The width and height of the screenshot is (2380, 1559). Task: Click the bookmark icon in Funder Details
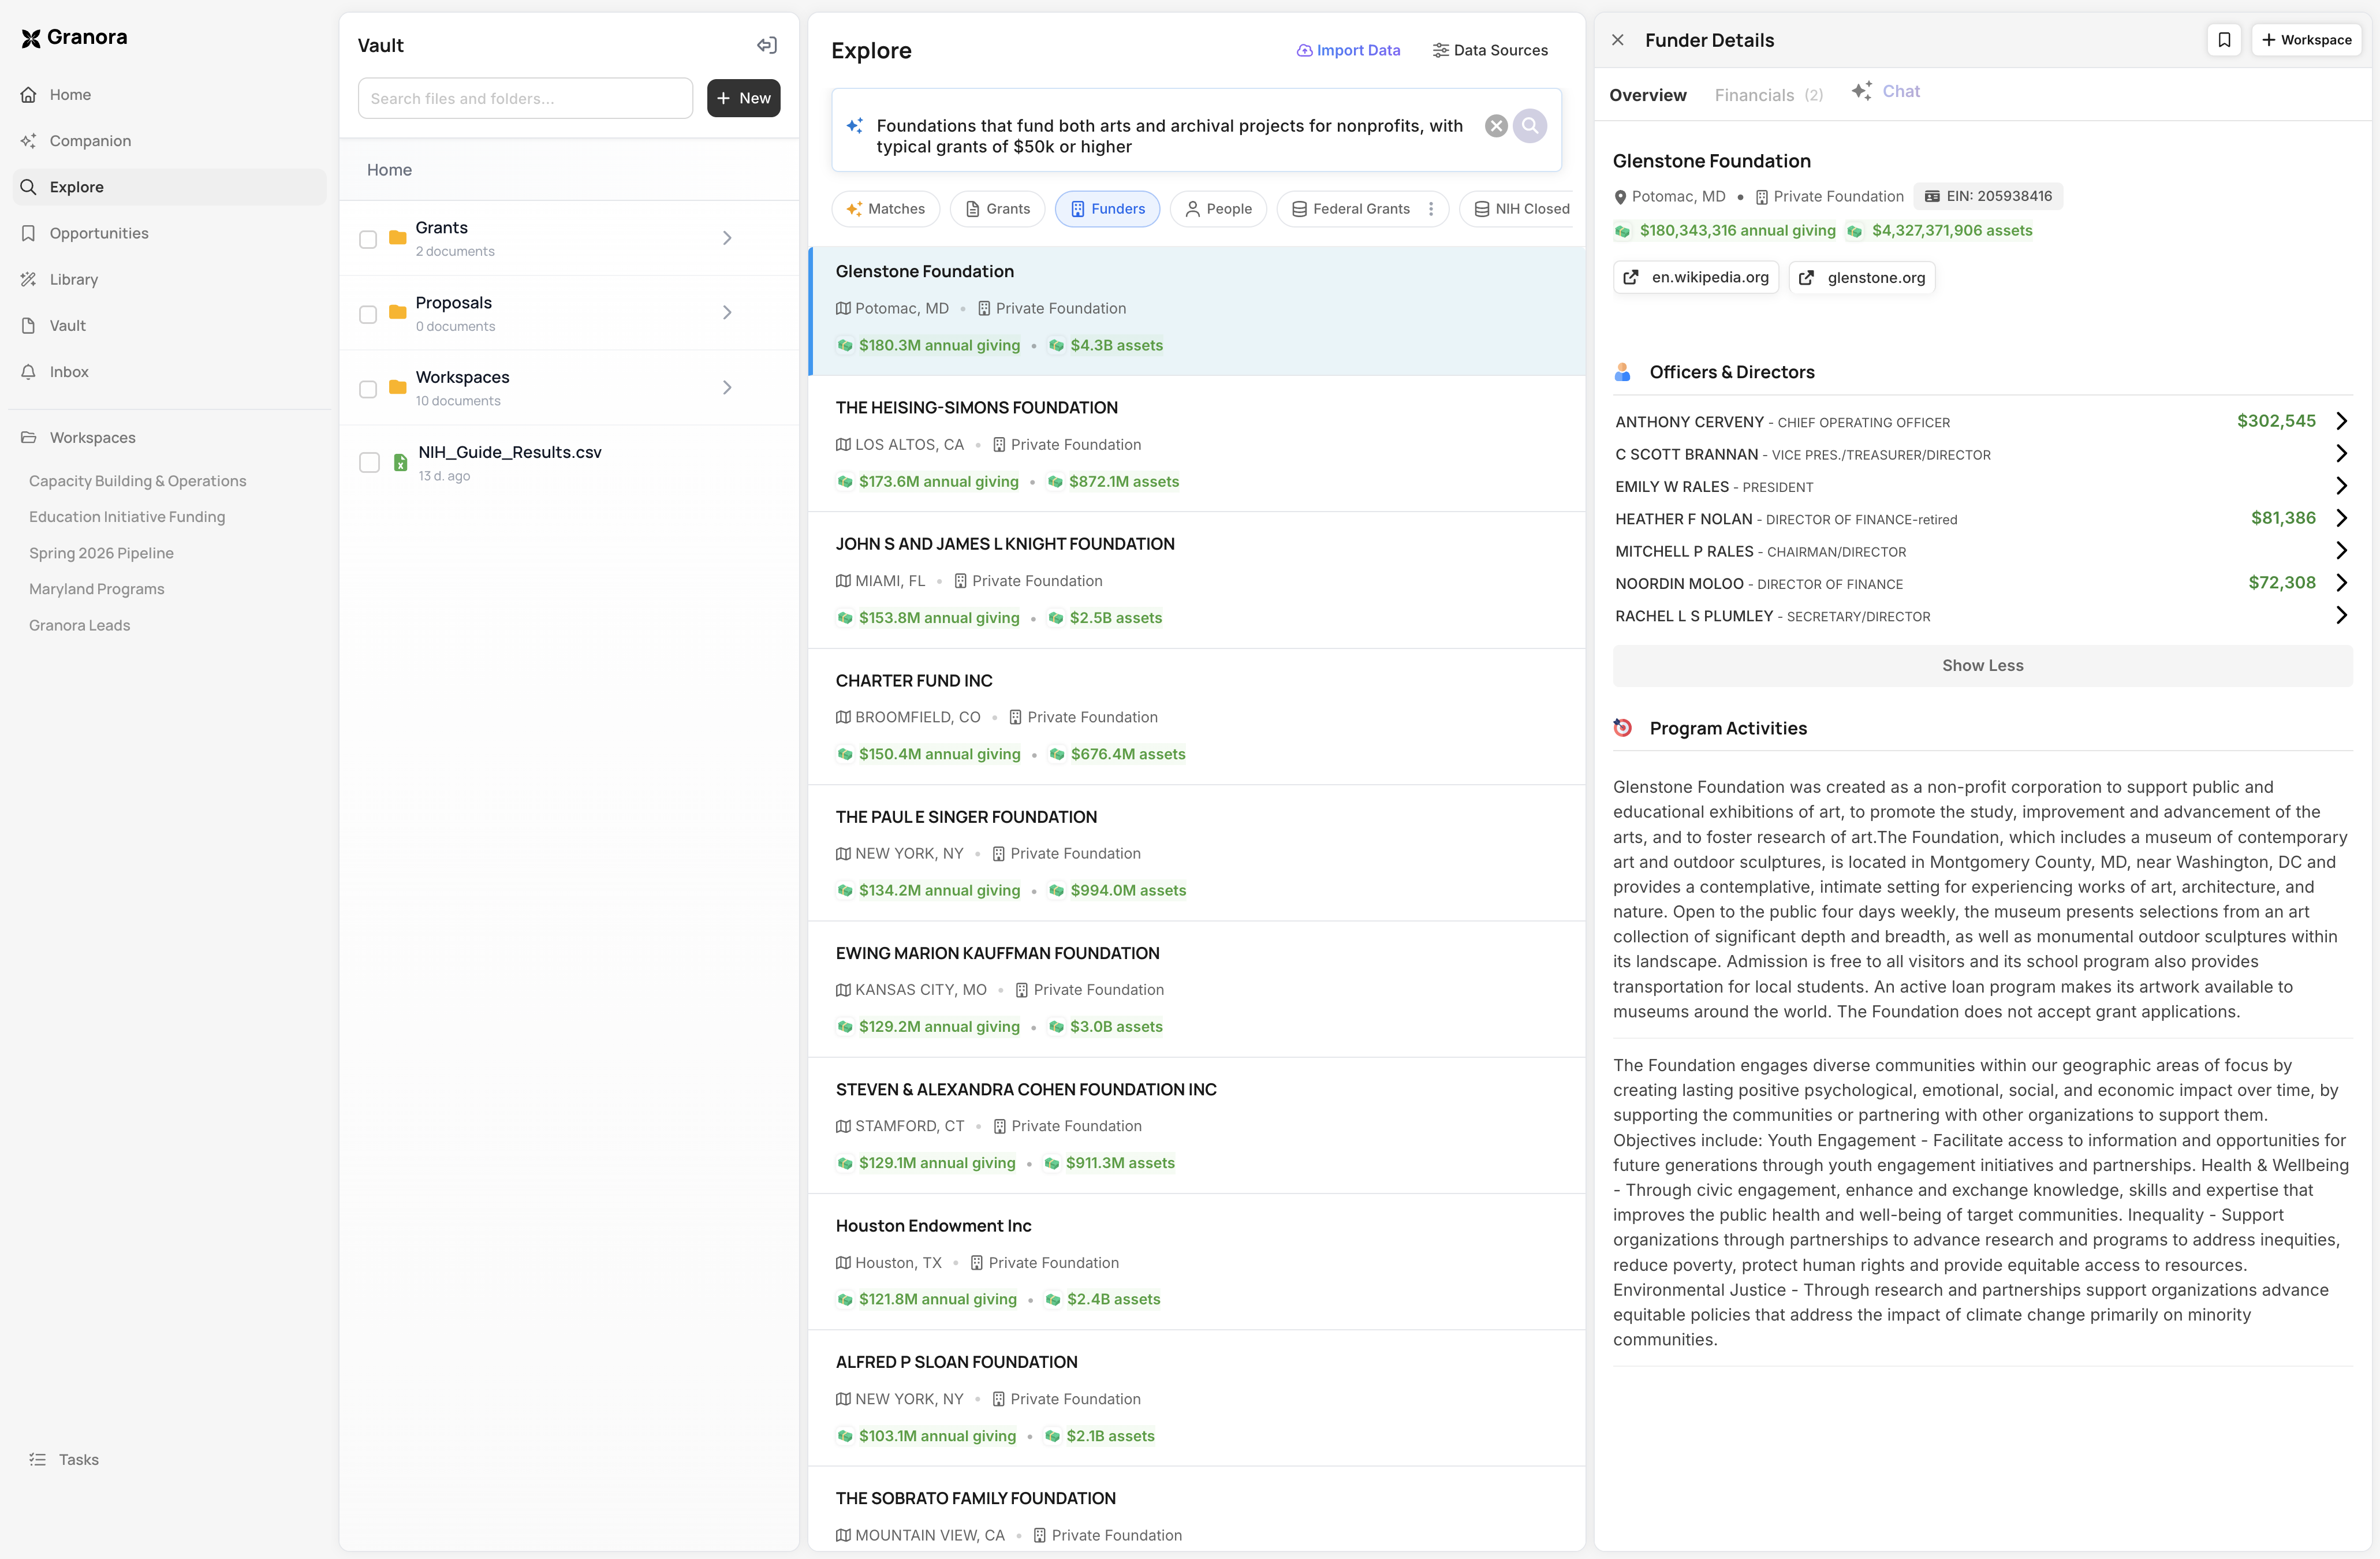[2223, 40]
